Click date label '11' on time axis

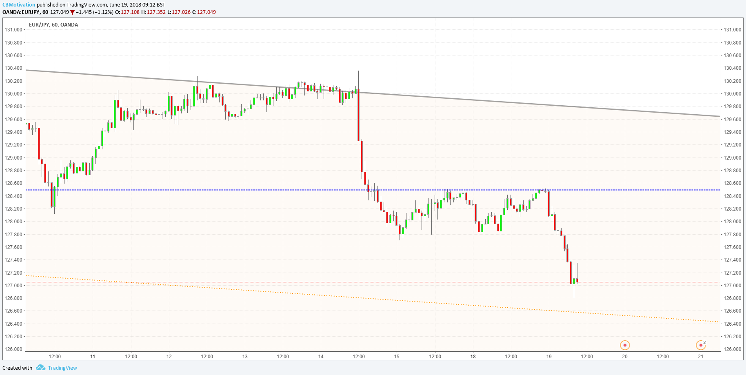(93, 356)
